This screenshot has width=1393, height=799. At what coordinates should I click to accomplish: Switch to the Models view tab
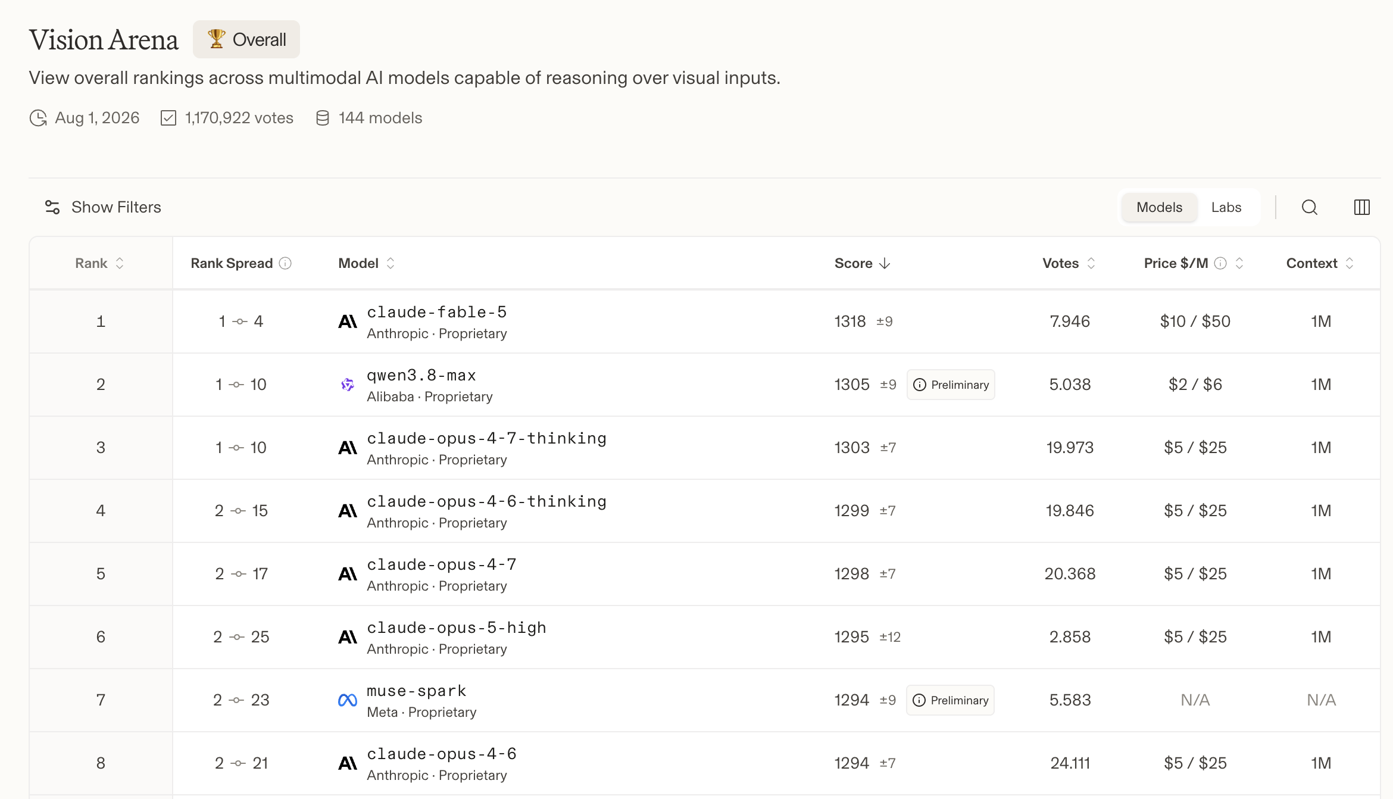click(x=1159, y=207)
